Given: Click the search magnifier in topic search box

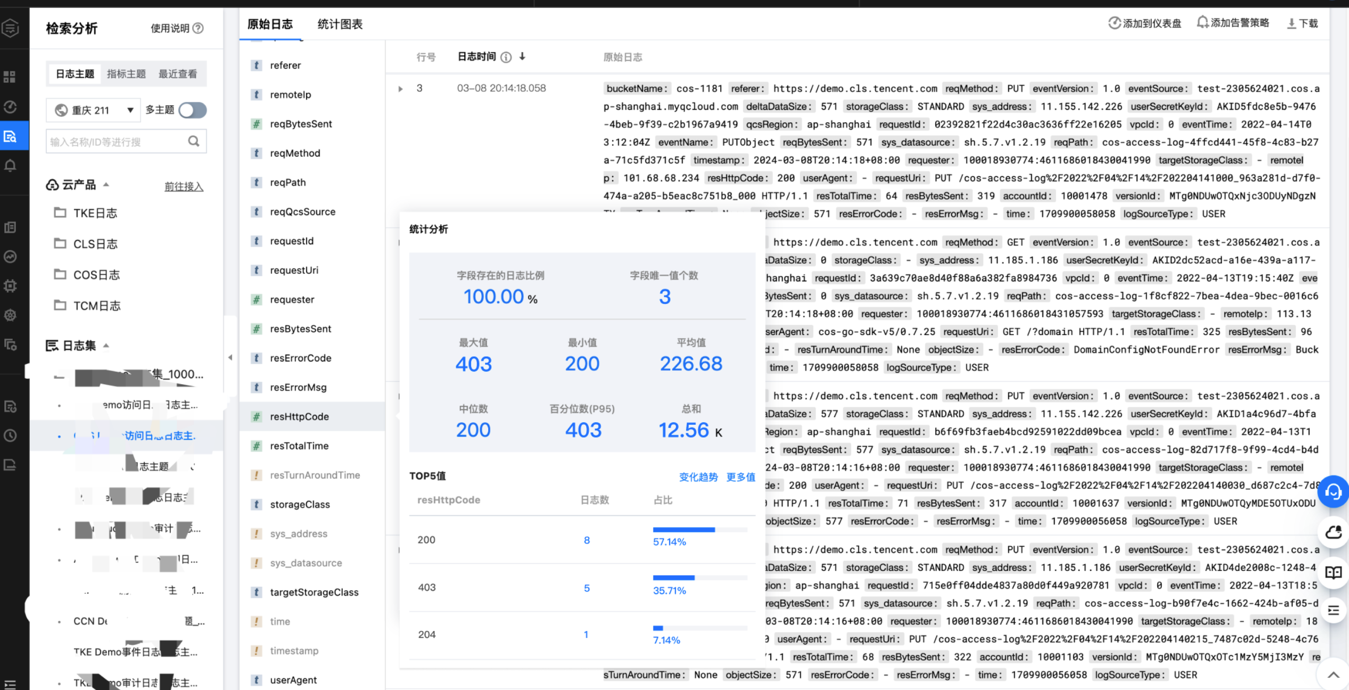Looking at the screenshot, I should point(194,141).
